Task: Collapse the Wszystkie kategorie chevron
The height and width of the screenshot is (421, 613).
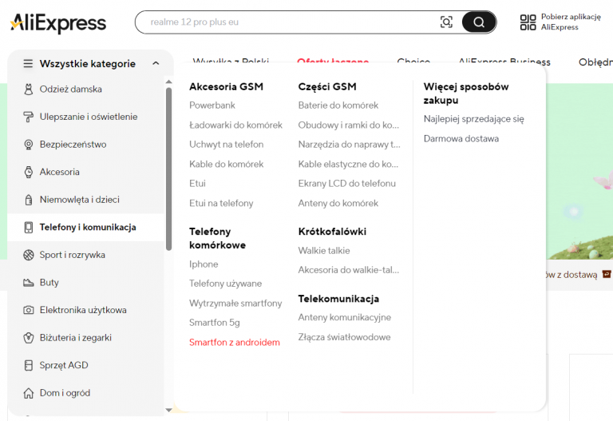Action: coord(156,63)
